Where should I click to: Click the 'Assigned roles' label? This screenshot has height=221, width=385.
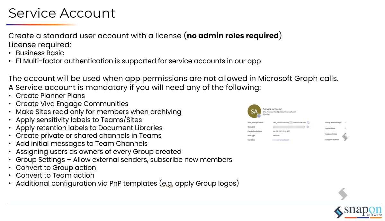click(331, 134)
